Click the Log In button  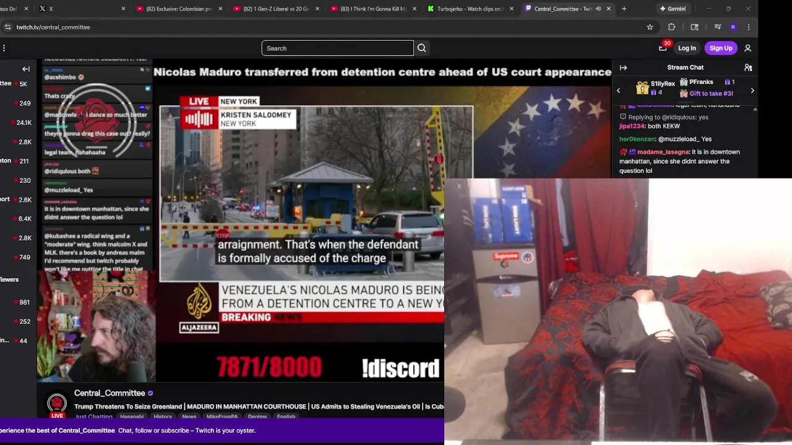point(687,48)
